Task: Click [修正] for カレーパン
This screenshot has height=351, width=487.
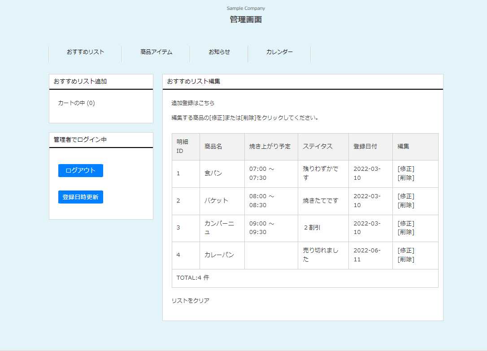Action: coord(405,251)
